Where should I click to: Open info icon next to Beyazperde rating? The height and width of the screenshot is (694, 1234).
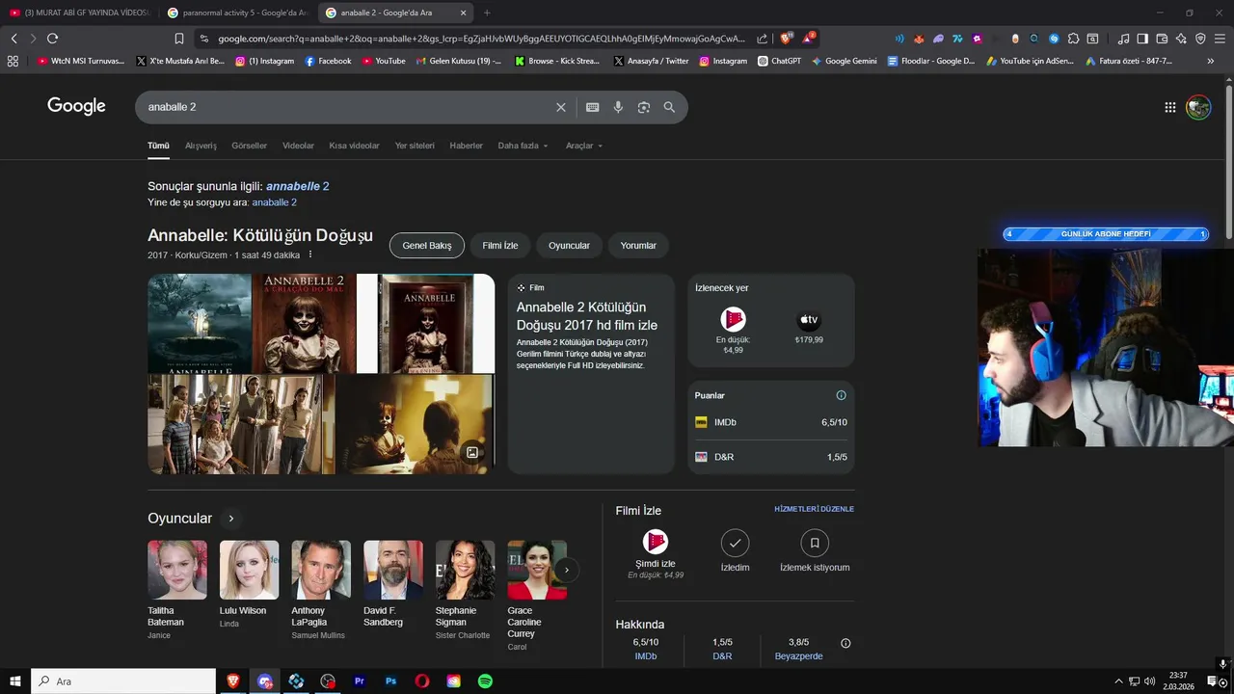tap(845, 643)
